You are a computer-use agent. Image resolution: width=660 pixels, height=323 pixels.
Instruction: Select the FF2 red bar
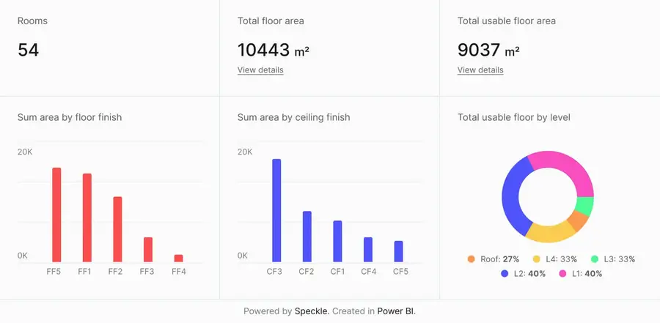tap(117, 229)
